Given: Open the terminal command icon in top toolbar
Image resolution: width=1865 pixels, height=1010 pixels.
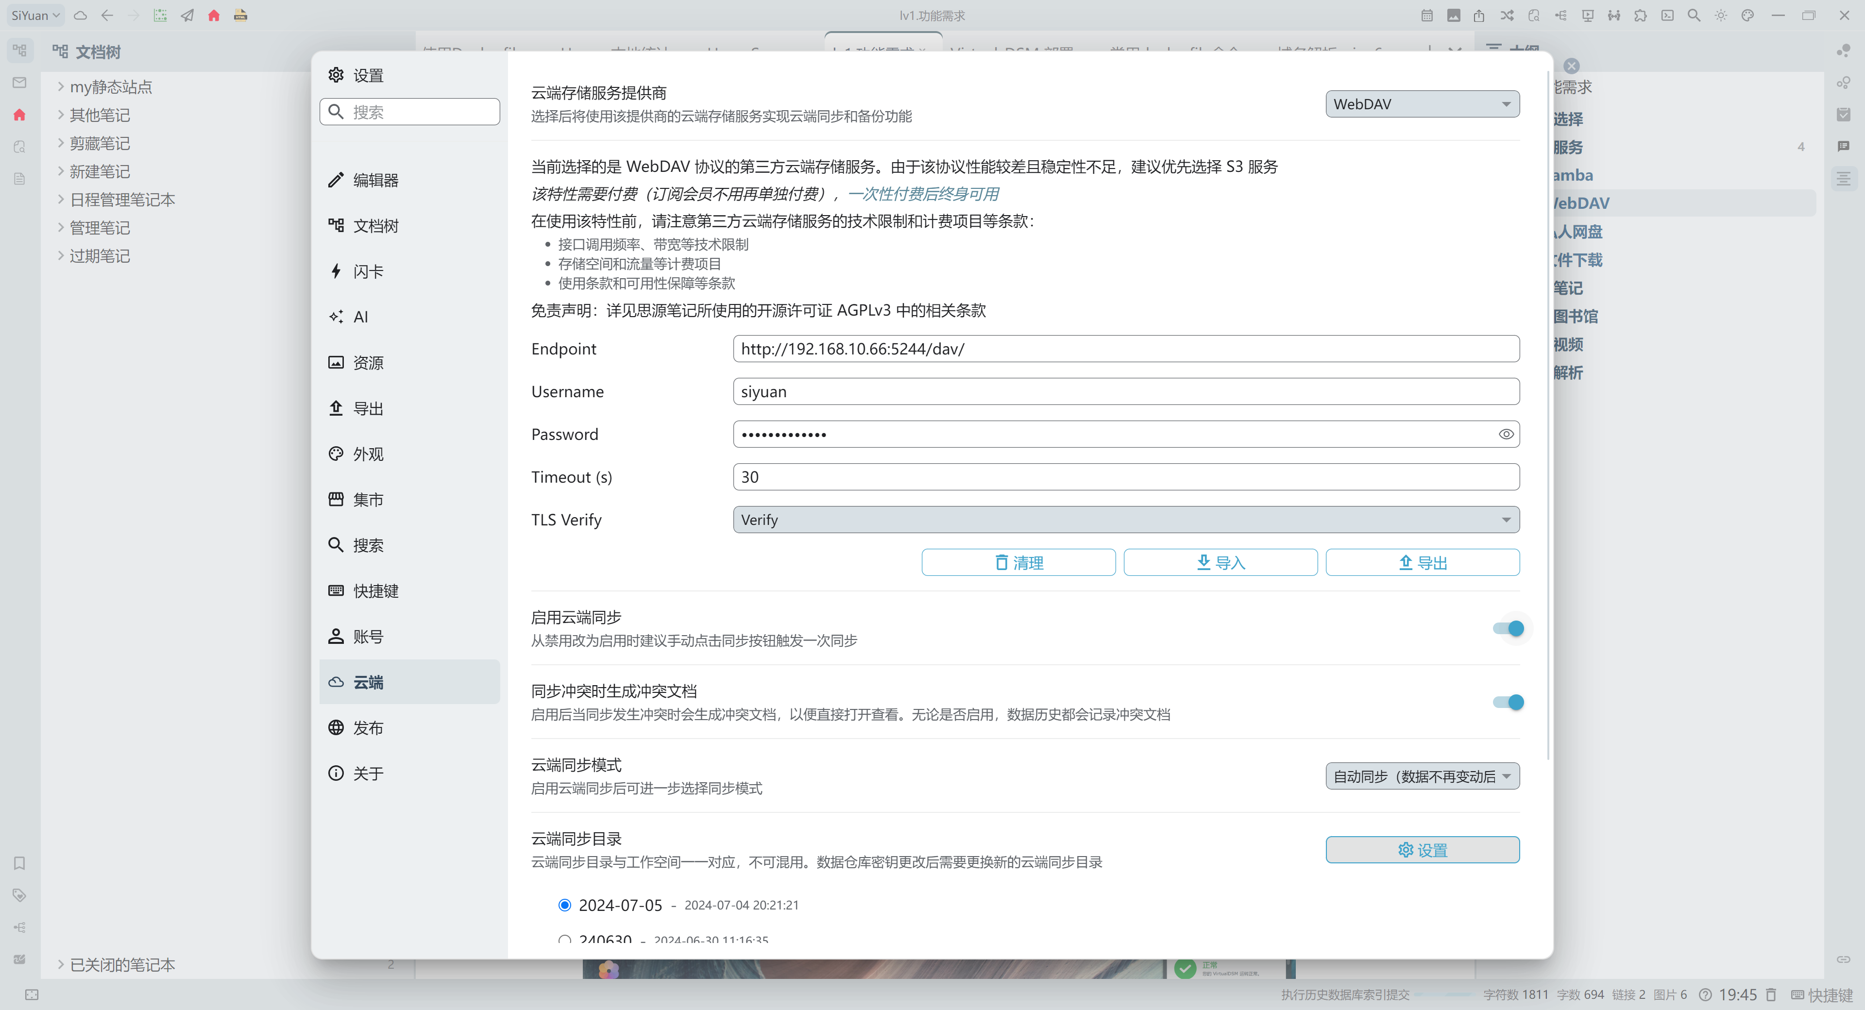Looking at the screenshot, I should point(1667,15).
